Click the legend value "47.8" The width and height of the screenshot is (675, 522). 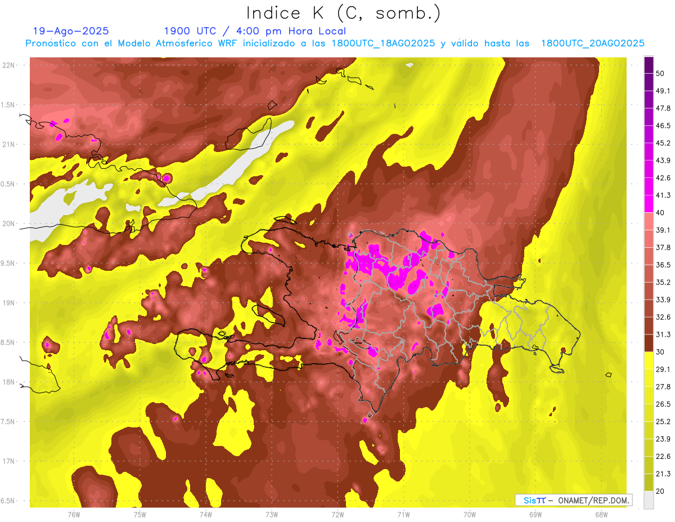[x=663, y=109]
